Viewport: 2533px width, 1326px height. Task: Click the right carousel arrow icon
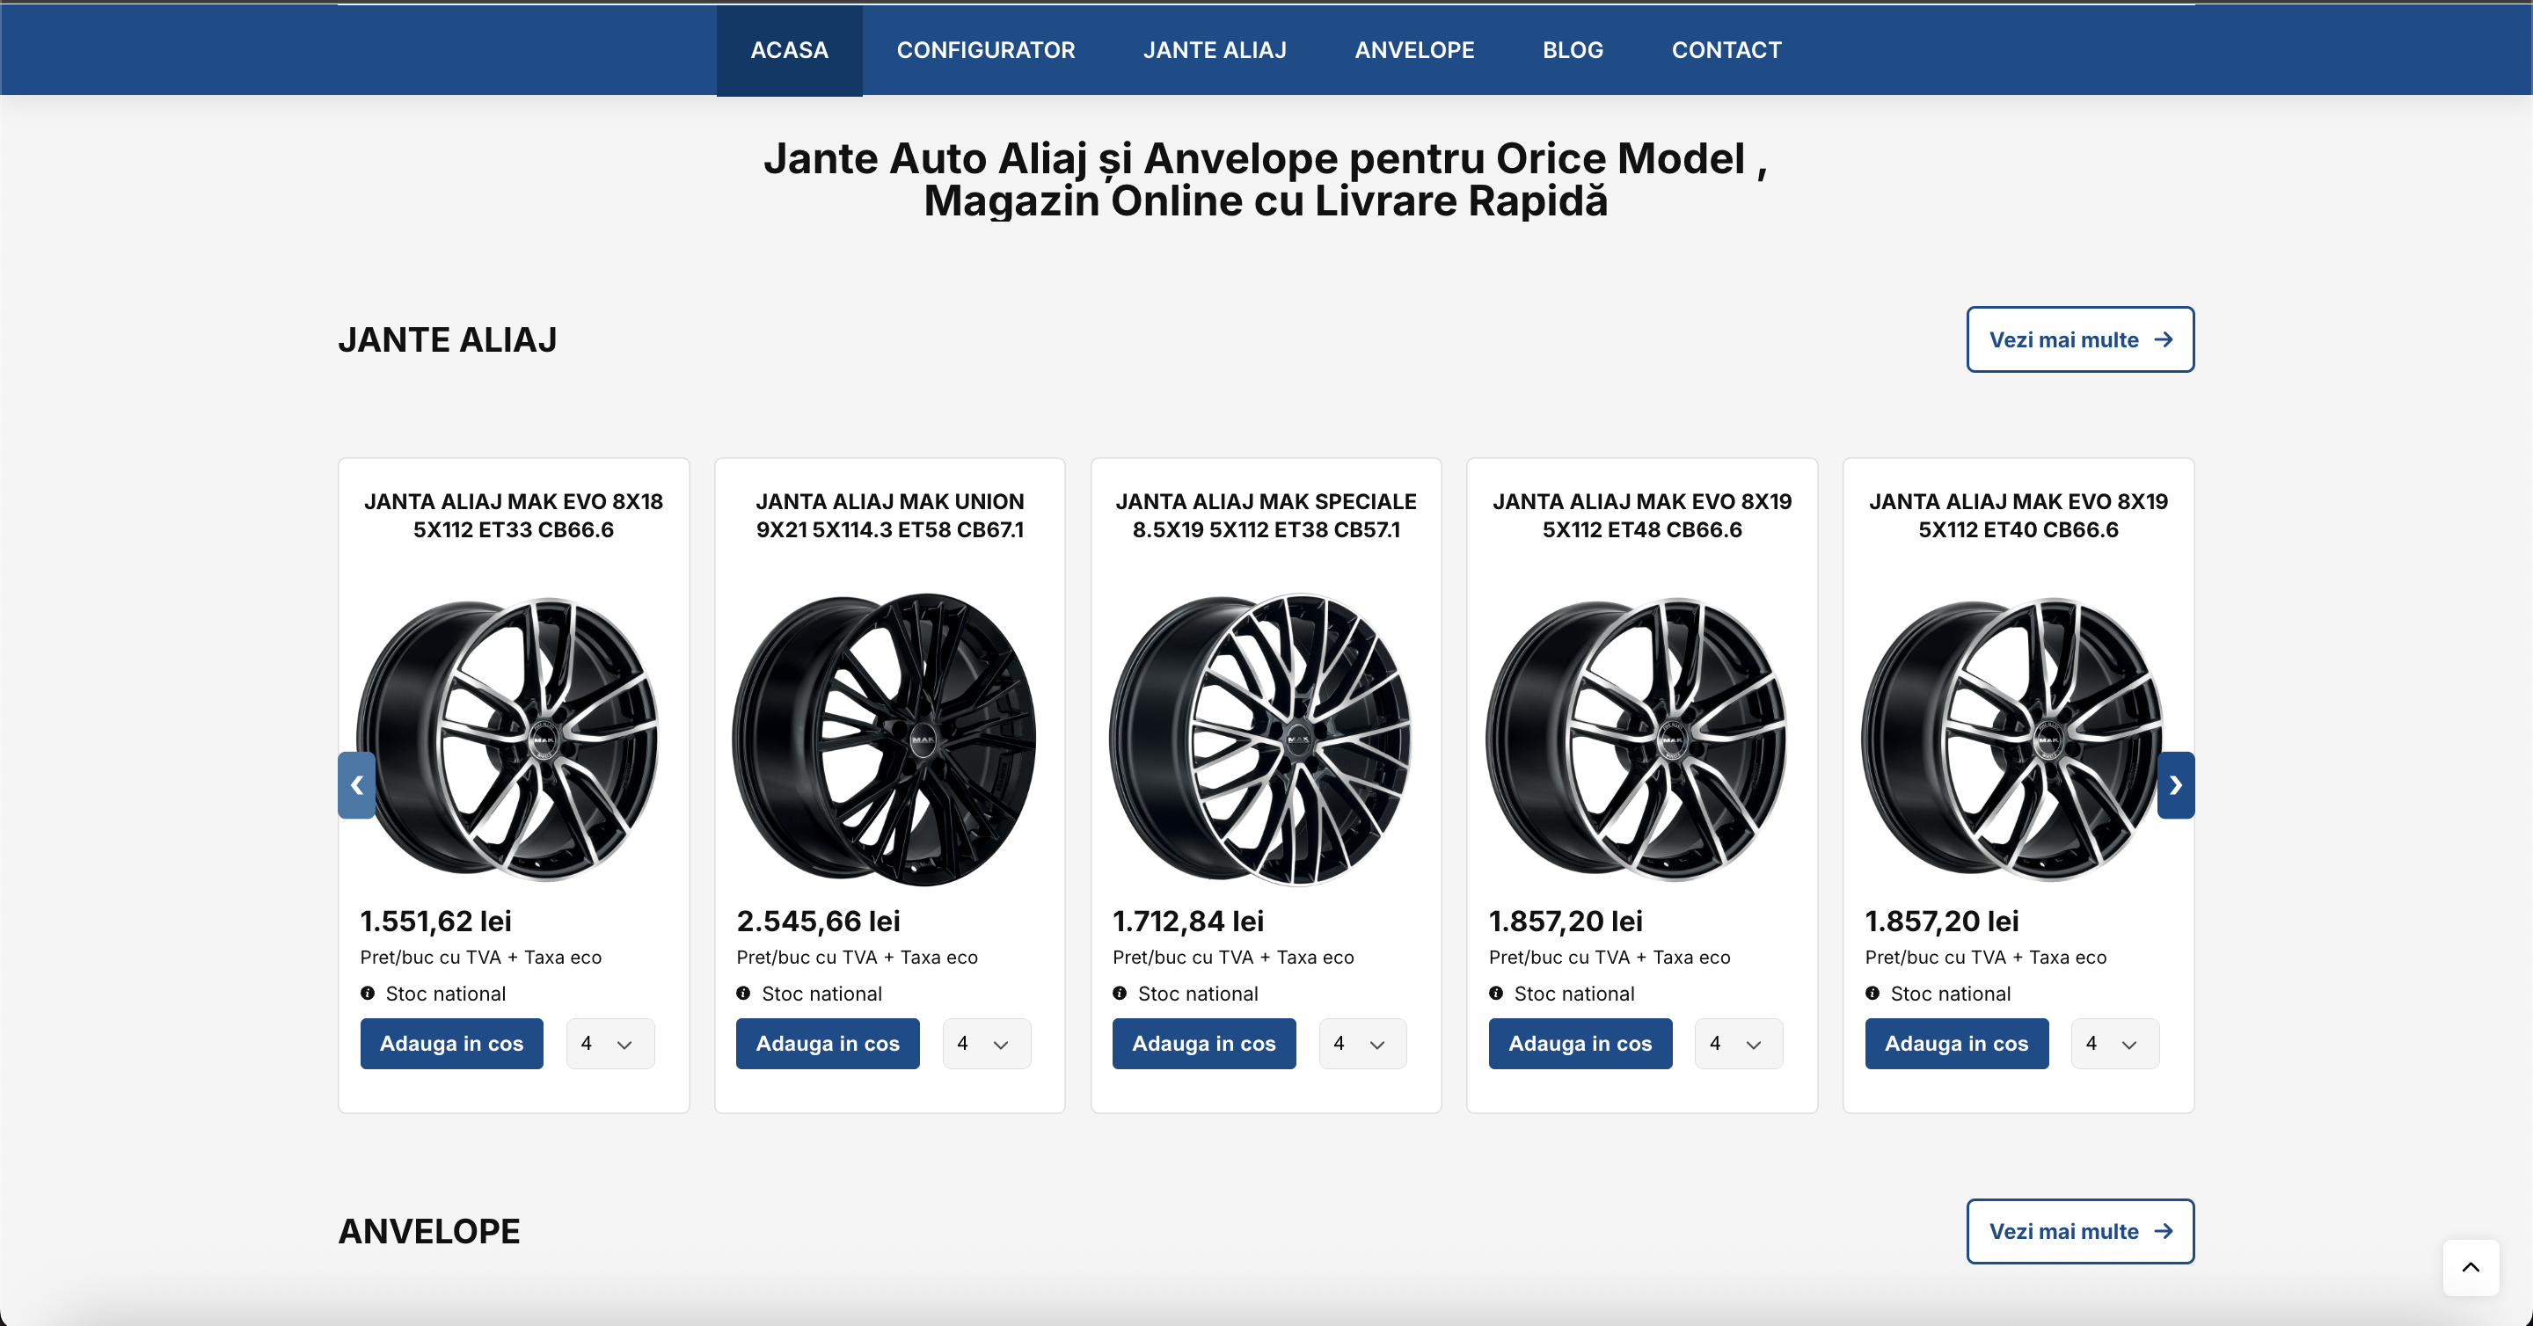(x=2175, y=785)
